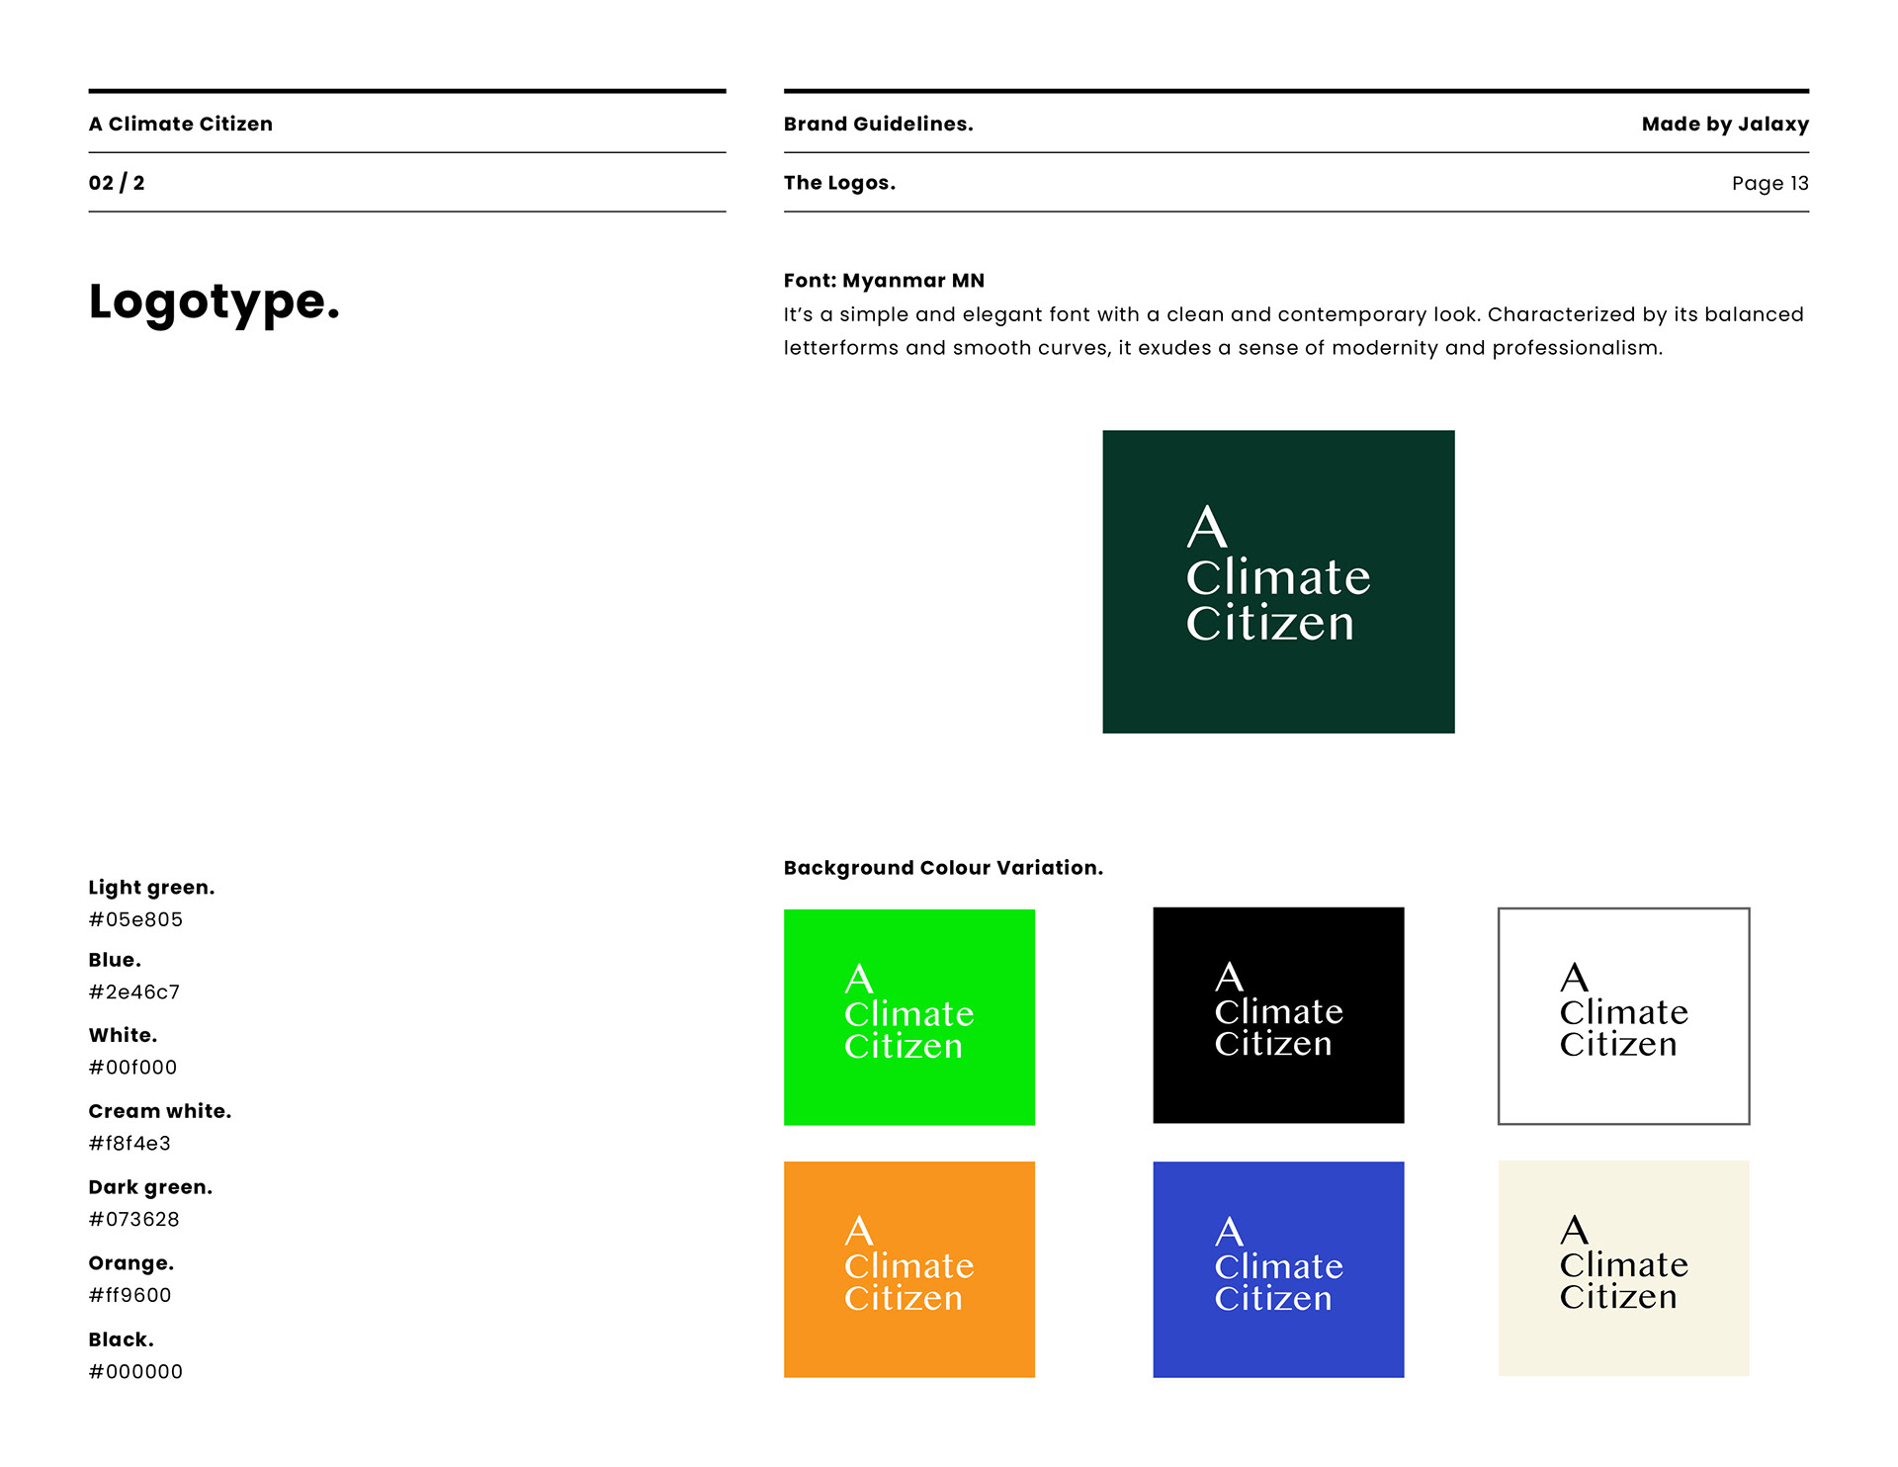Click the #073628 dark green hex code
The width and height of the screenshot is (1898, 1467).
133,1219
